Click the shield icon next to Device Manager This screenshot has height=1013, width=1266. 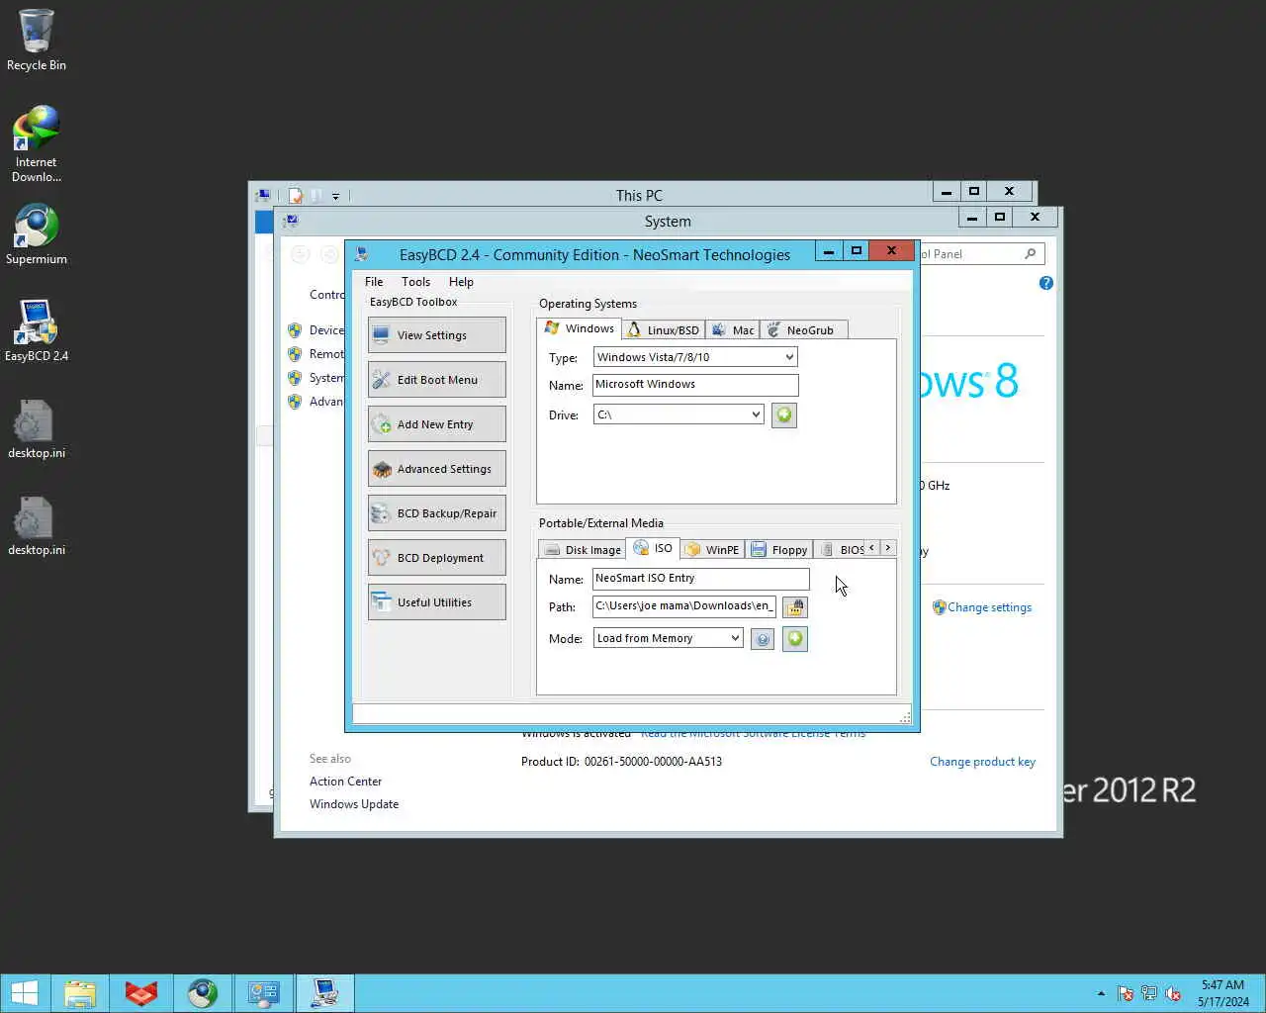coord(295,330)
